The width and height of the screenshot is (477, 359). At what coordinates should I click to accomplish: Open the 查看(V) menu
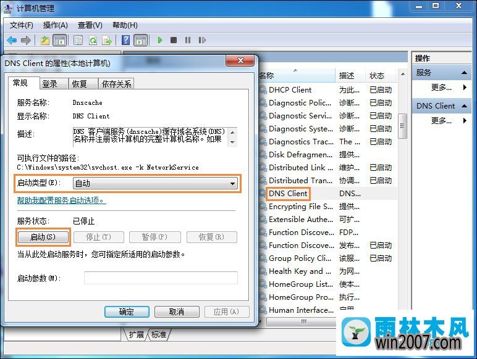[x=90, y=25]
